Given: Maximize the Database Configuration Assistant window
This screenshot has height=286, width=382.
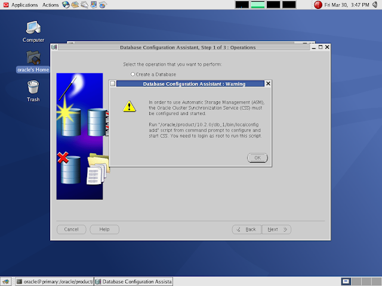Looking at the screenshot, I should pos(321,47).
